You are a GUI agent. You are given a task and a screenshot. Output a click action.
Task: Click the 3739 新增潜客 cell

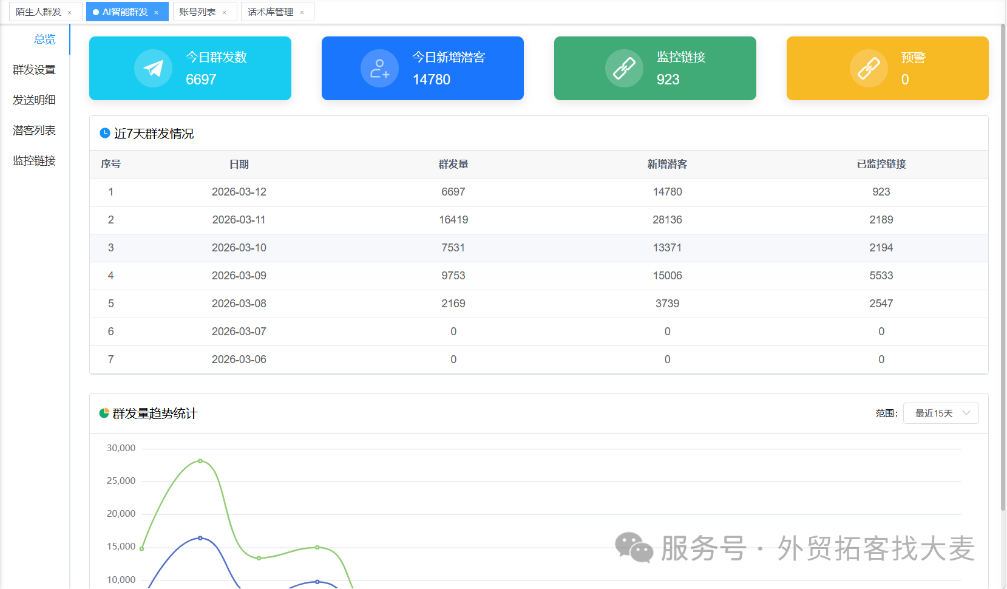point(667,304)
